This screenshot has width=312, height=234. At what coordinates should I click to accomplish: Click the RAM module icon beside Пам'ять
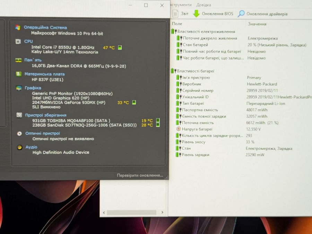tap(18, 60)
